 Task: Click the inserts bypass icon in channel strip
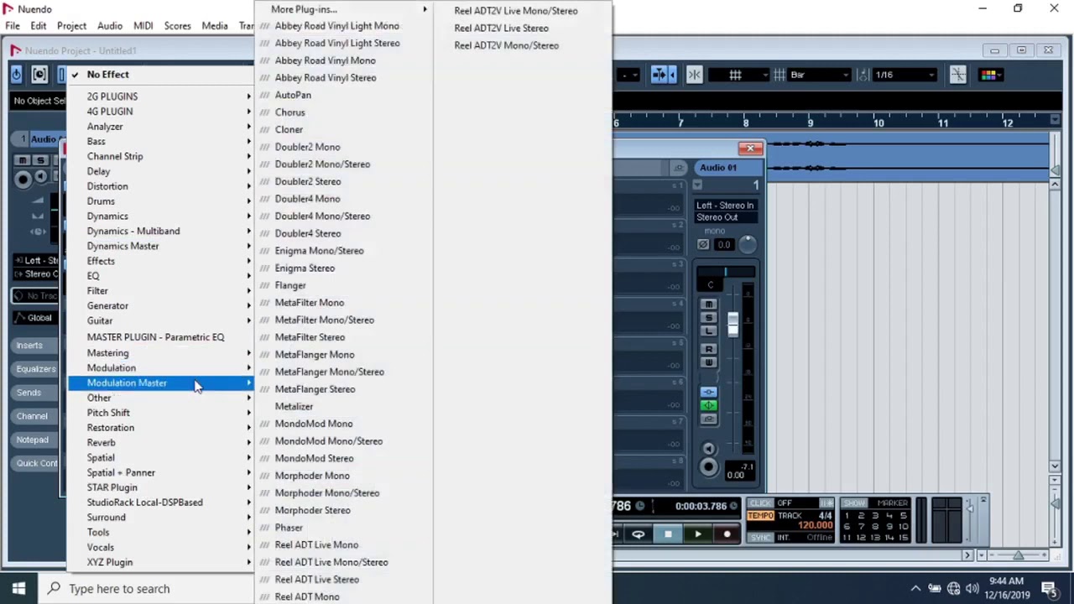tap(708, 393)
